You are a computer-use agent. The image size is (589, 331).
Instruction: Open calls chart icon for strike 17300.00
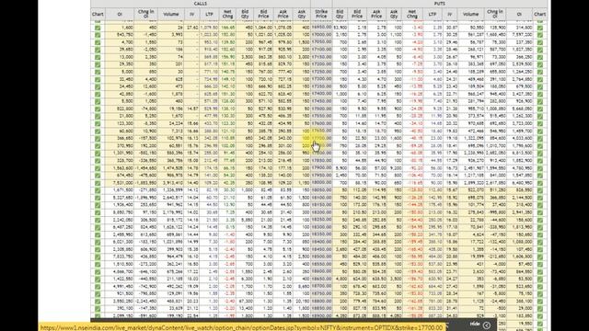click(98, 79)
